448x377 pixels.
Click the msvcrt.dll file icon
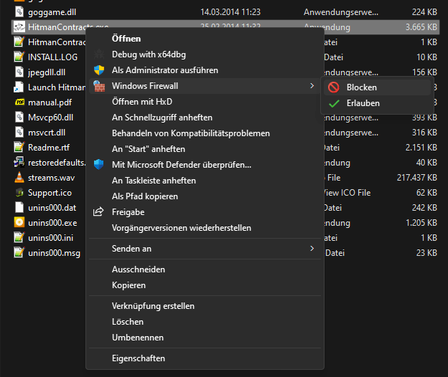click(x=19, y=133)
